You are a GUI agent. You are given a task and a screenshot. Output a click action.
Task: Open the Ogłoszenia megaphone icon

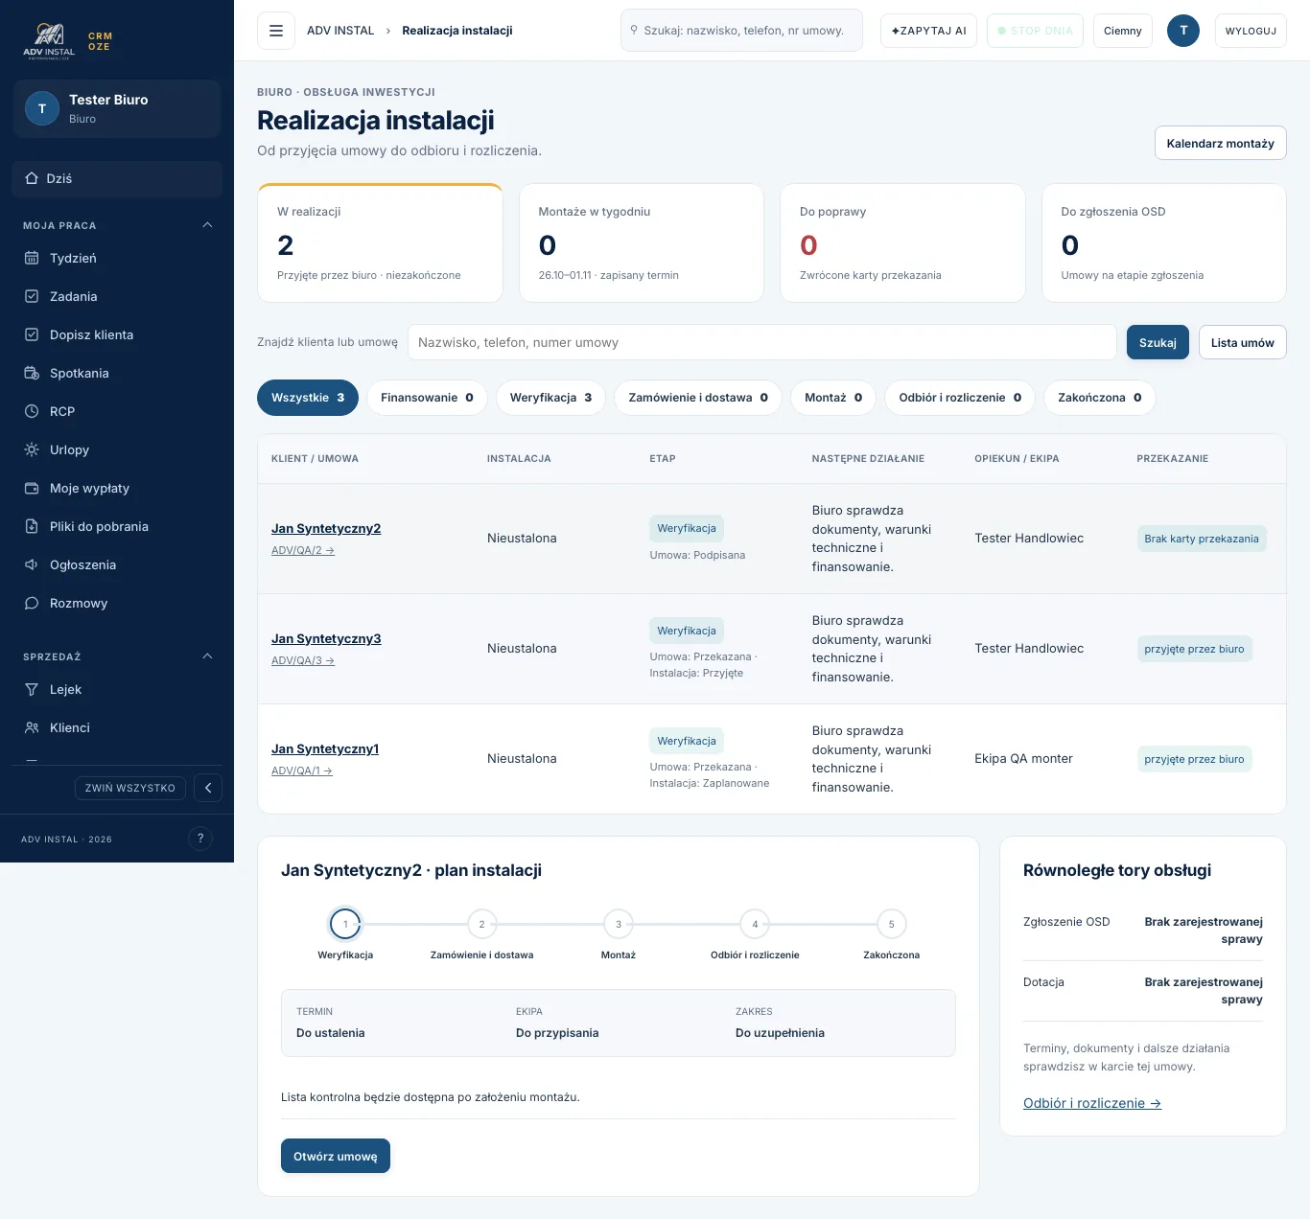[x=32, y=564]
